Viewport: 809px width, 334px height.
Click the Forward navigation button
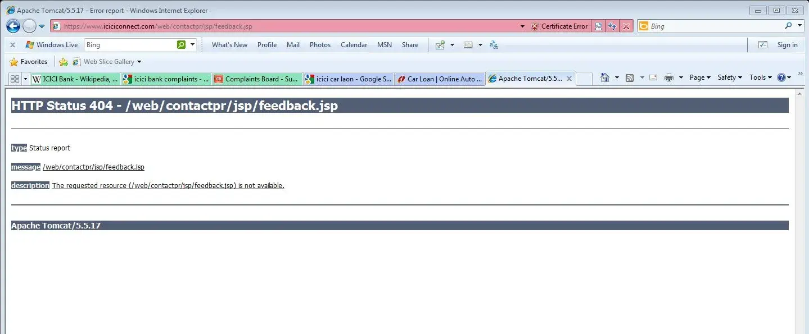[x=29, y=26]
